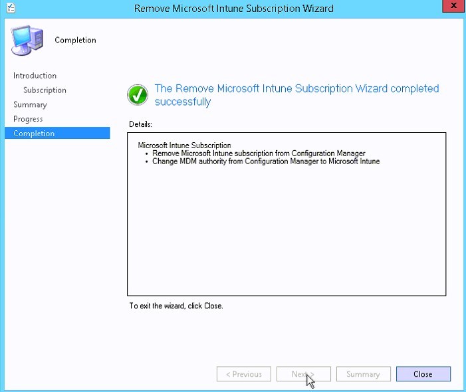Close the wizard using the red X
Image resolution: width=466 pixels, height=392 pixels.
click(x=453, y=5)
